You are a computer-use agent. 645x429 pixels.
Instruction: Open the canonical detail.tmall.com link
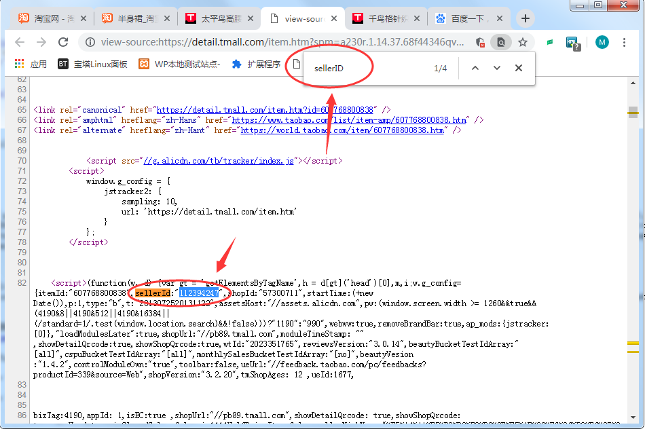265,110
